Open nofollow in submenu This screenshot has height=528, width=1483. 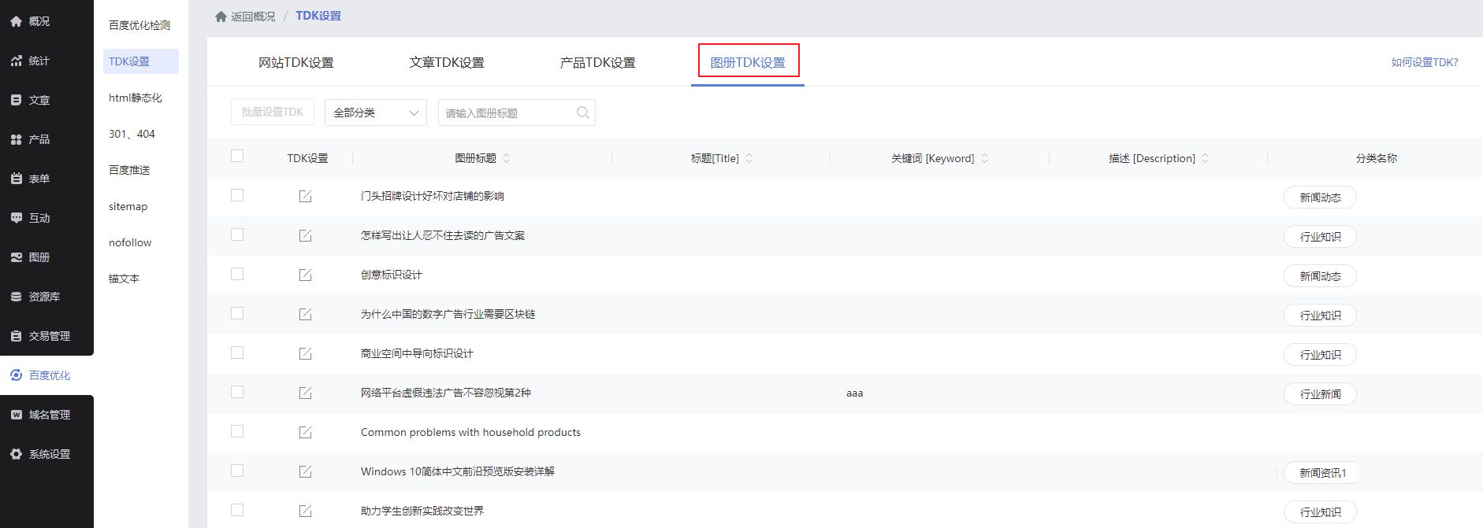click(x=130, y=242)
